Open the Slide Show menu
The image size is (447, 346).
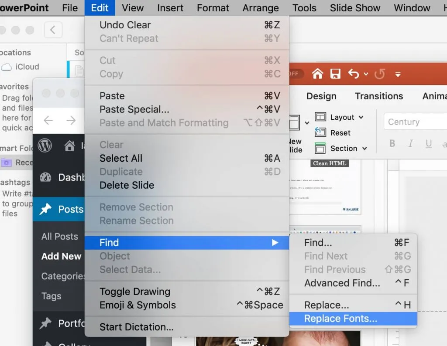click(355, 8)
